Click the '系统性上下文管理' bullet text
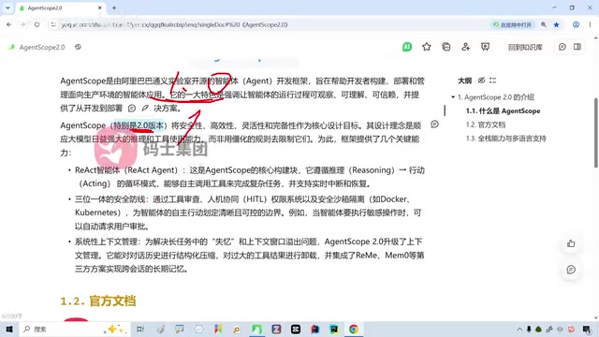This screenshot has width=599, height=337. [106, 242]
